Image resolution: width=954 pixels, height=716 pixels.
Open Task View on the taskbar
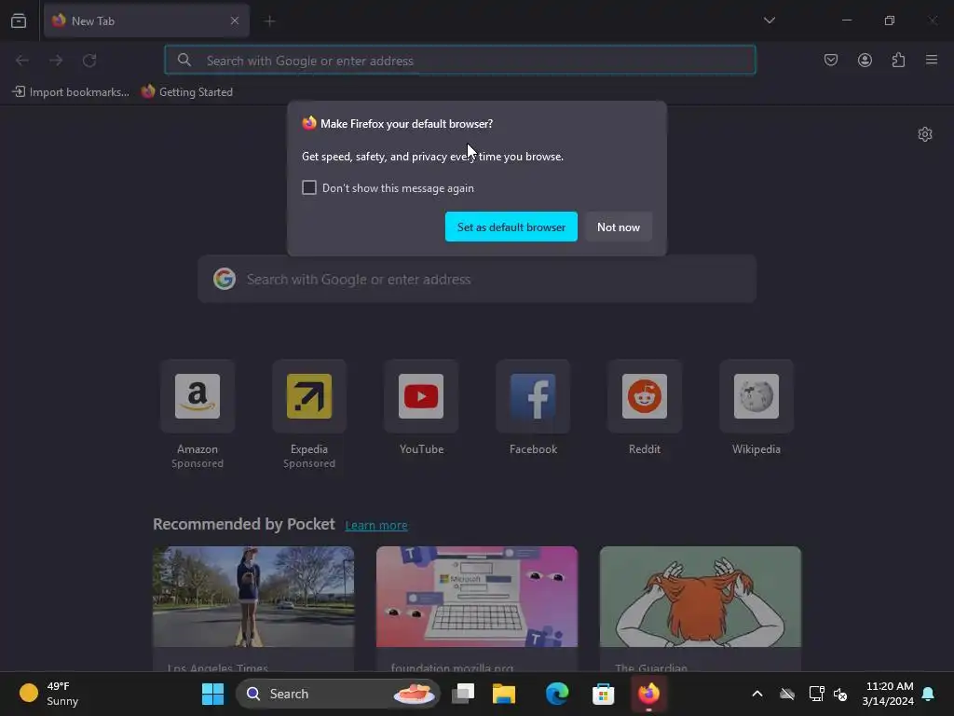pos(463,694)
